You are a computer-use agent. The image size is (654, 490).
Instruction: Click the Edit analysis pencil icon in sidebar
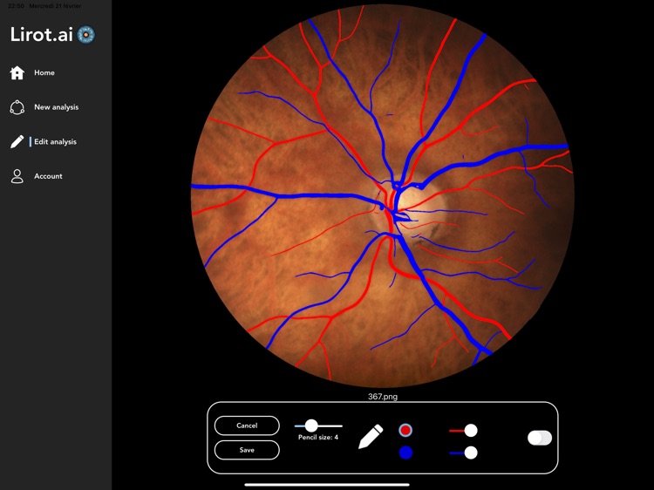click(17, 142)
